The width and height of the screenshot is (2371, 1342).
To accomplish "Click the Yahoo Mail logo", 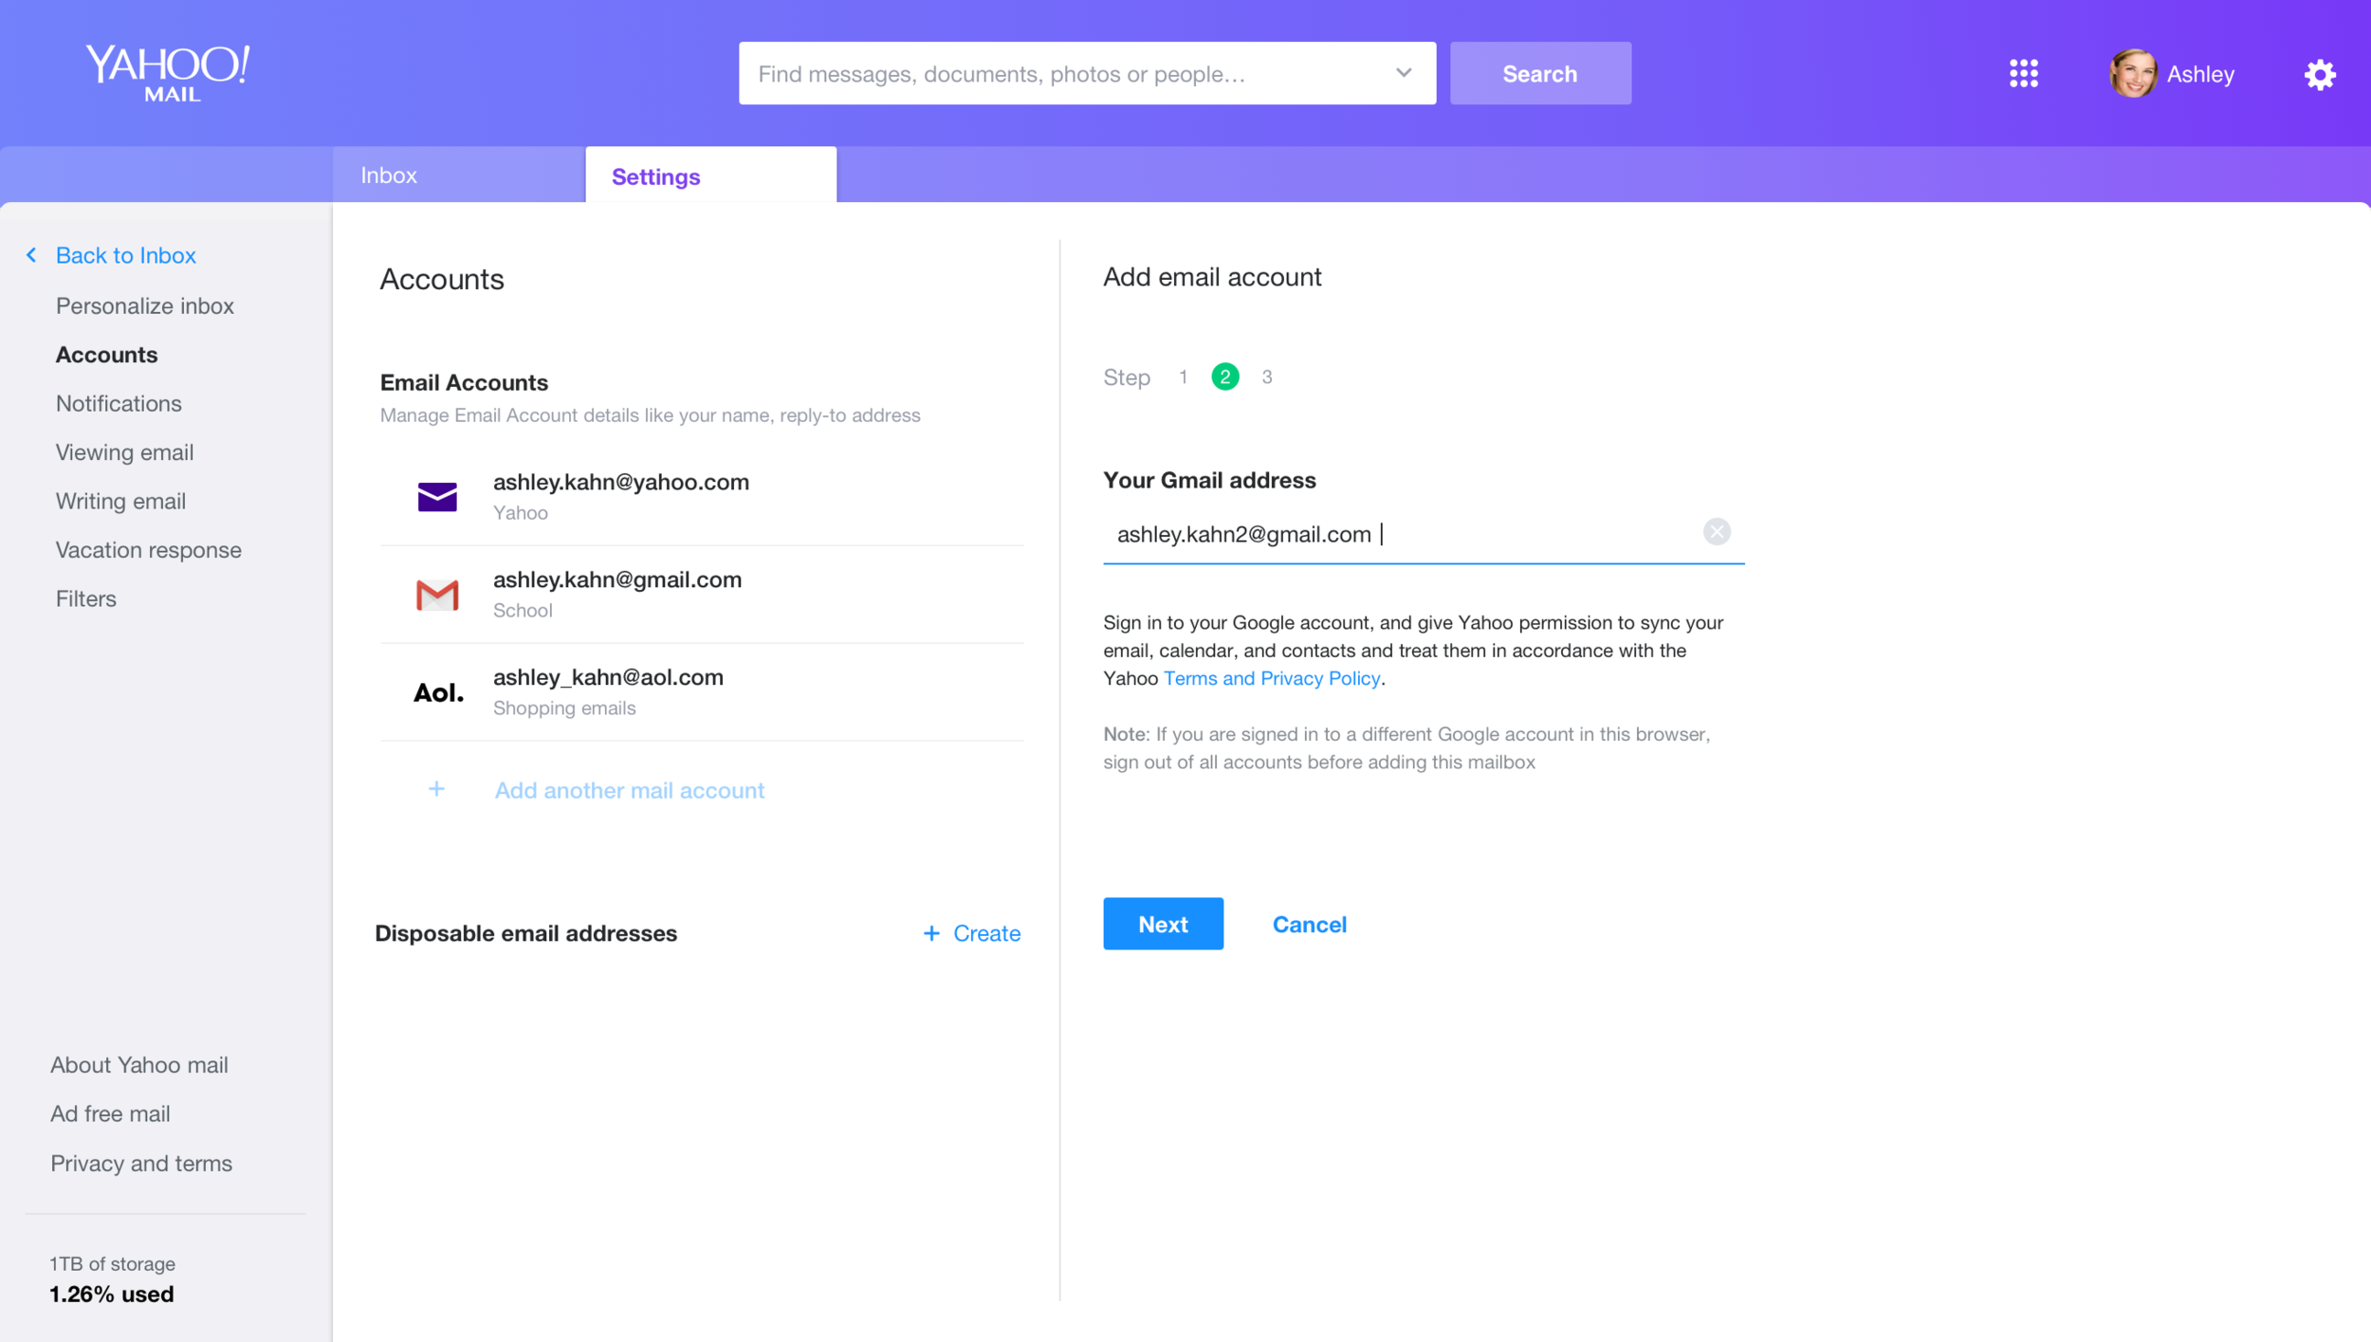I will pyautogui.click(x=168, y=73).
